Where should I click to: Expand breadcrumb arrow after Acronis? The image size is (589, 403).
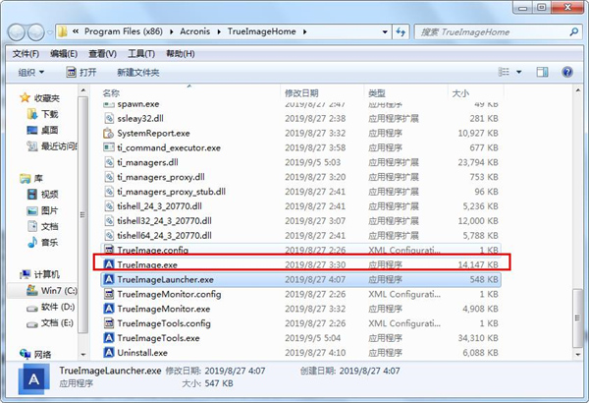219,32
